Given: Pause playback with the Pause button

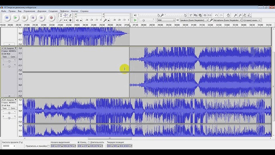Looking at the screenshot, I should click(7, 18).
